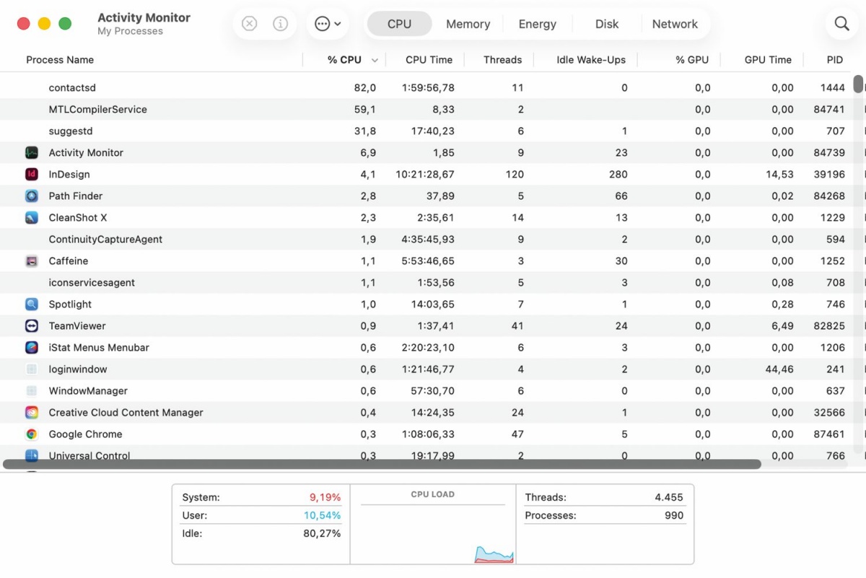
Task: Sort by Idle Wake-Ups column
Action: pos(591,60)
